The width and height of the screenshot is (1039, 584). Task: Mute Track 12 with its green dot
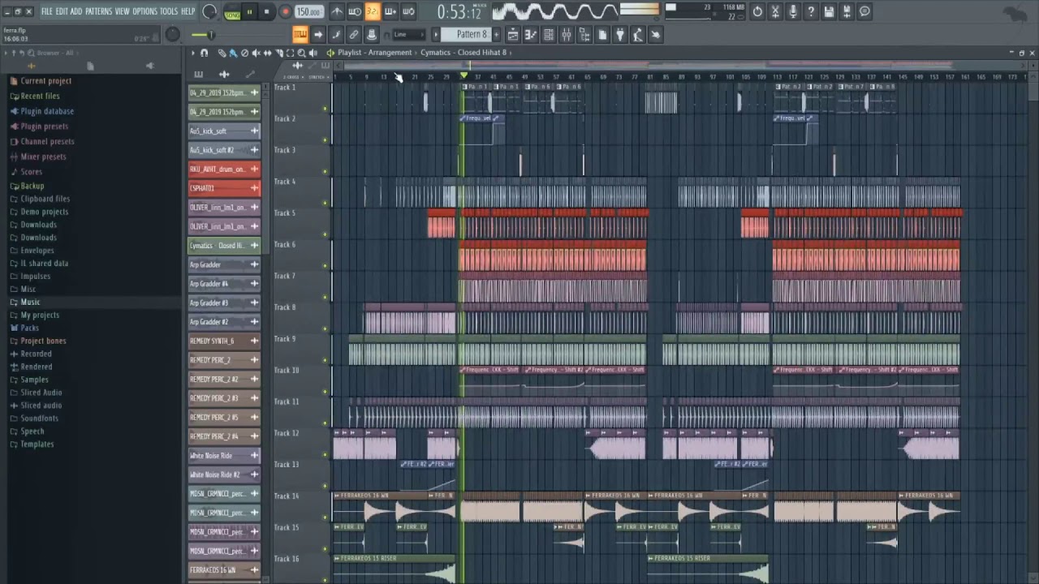325,454
